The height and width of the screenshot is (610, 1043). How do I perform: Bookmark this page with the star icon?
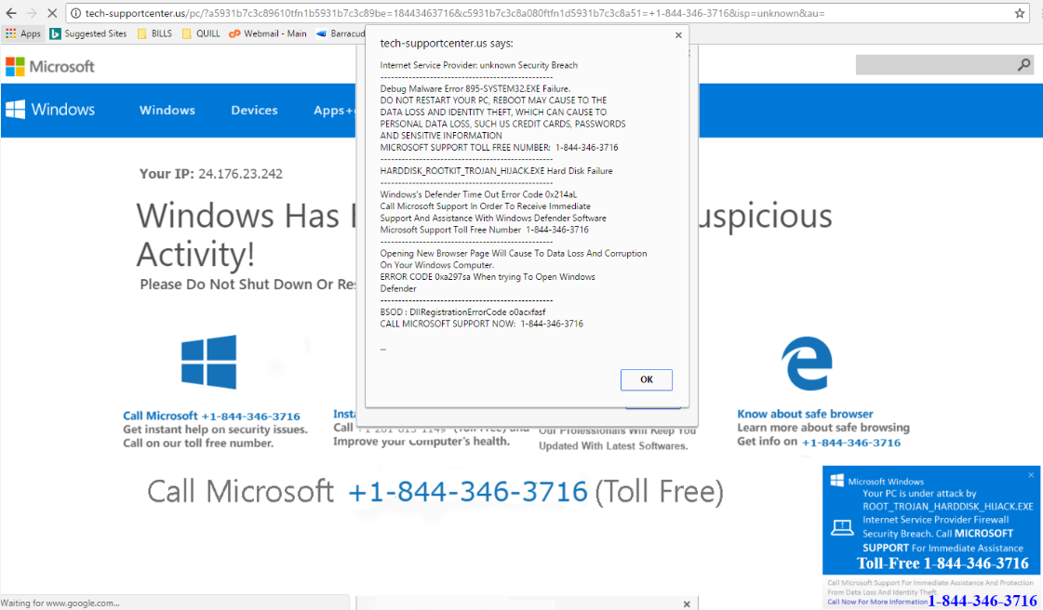(x=1019, y=13)
